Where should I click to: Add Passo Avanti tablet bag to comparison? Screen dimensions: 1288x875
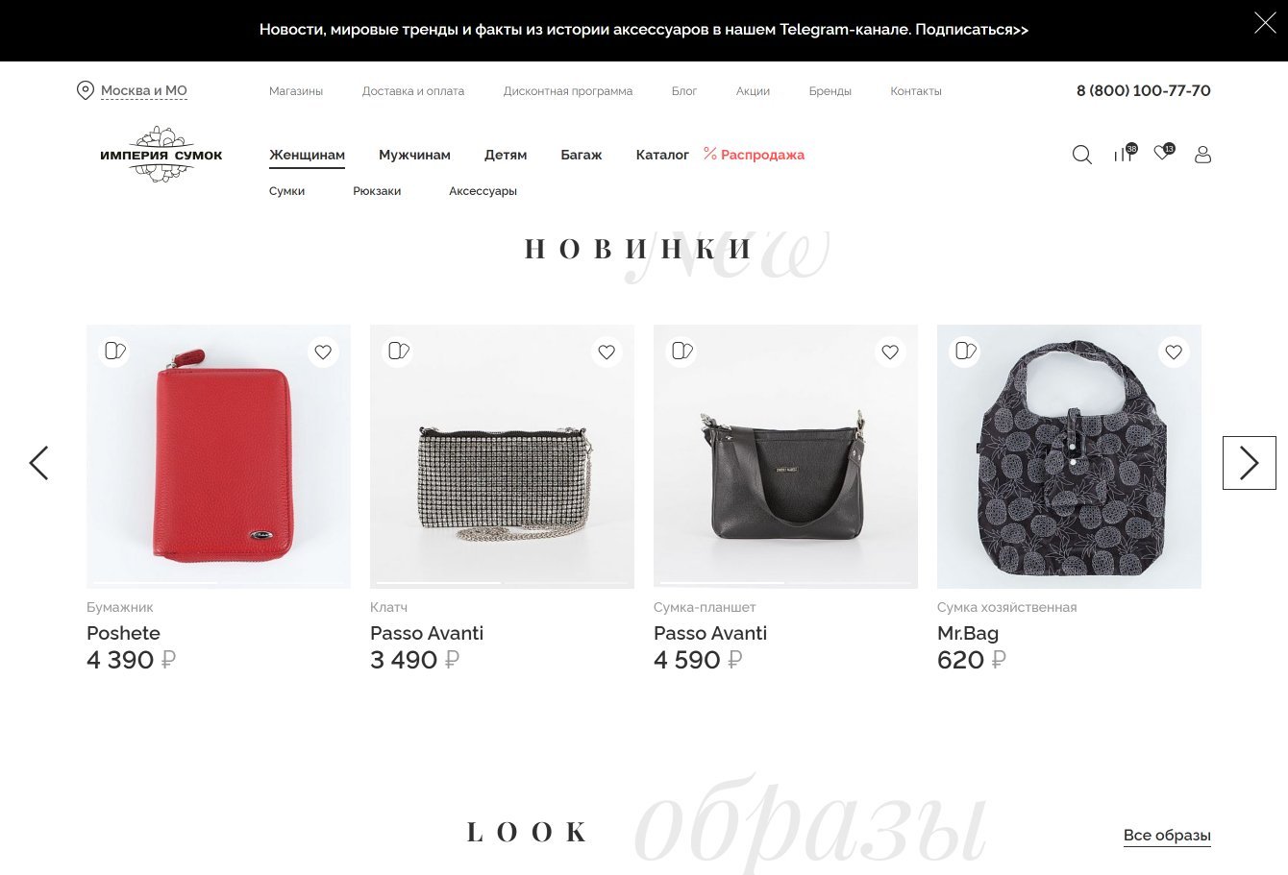(682, 351)
